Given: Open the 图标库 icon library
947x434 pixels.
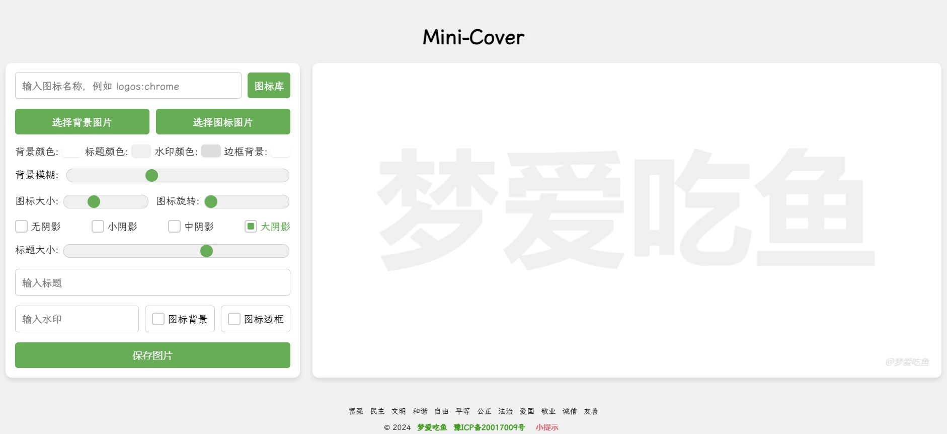Looking at the screenshot, I should [269, 86].
